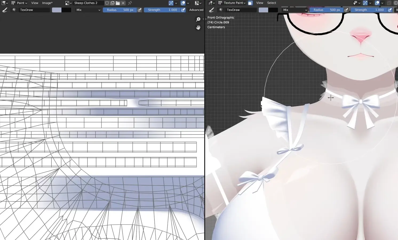Click the brush color swatch in image editor
The image size is (398, 240).
click(57, 10)
